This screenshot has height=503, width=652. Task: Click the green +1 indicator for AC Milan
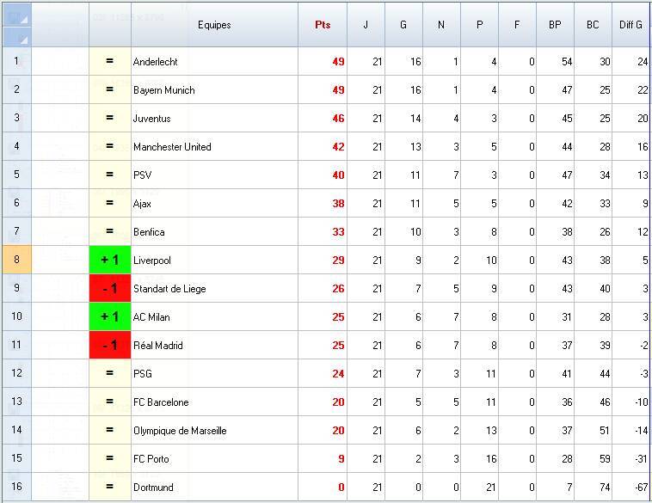109,317
